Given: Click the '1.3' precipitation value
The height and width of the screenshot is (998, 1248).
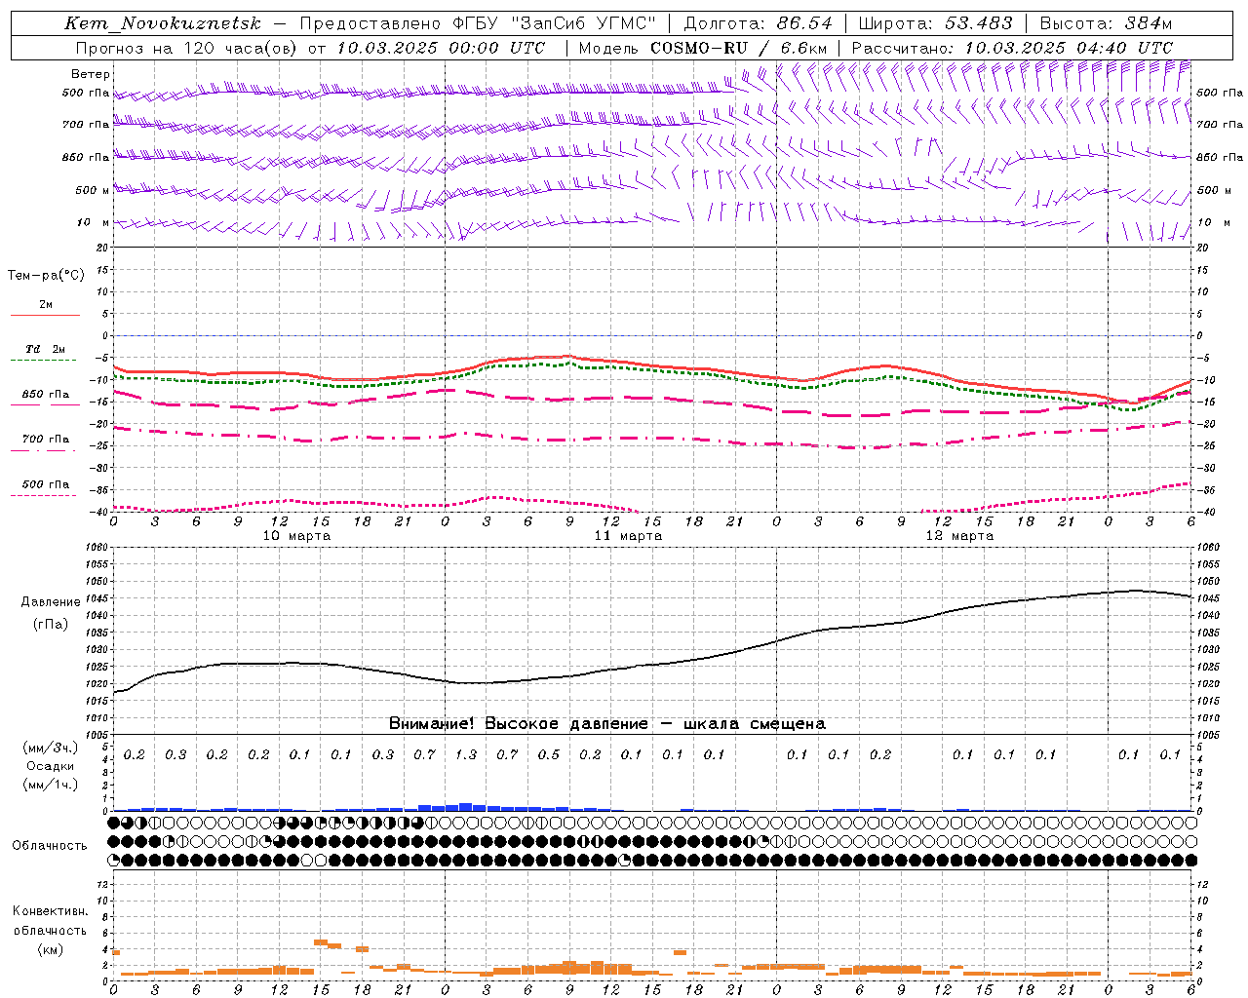Looking at the screenshot, I should pos(465,755).
